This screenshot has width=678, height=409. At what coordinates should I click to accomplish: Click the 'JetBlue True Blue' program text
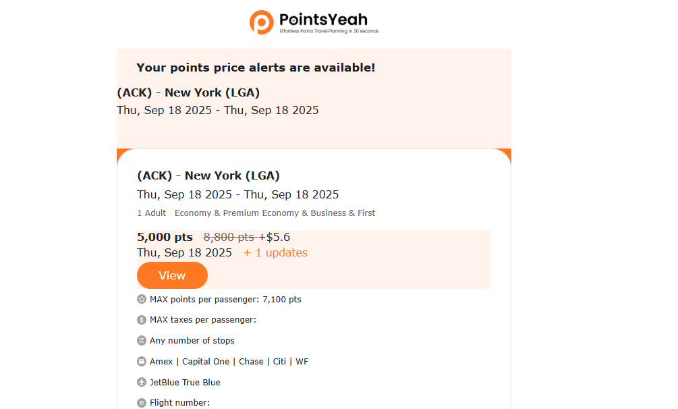[185, 383]
